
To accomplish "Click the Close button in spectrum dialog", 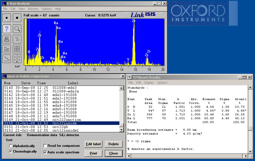I will point(114,153).
